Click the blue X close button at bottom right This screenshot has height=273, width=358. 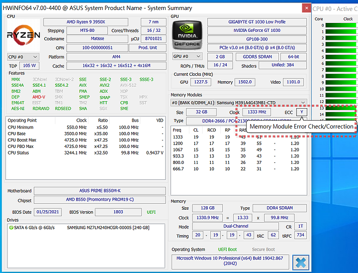click(301, 263)
